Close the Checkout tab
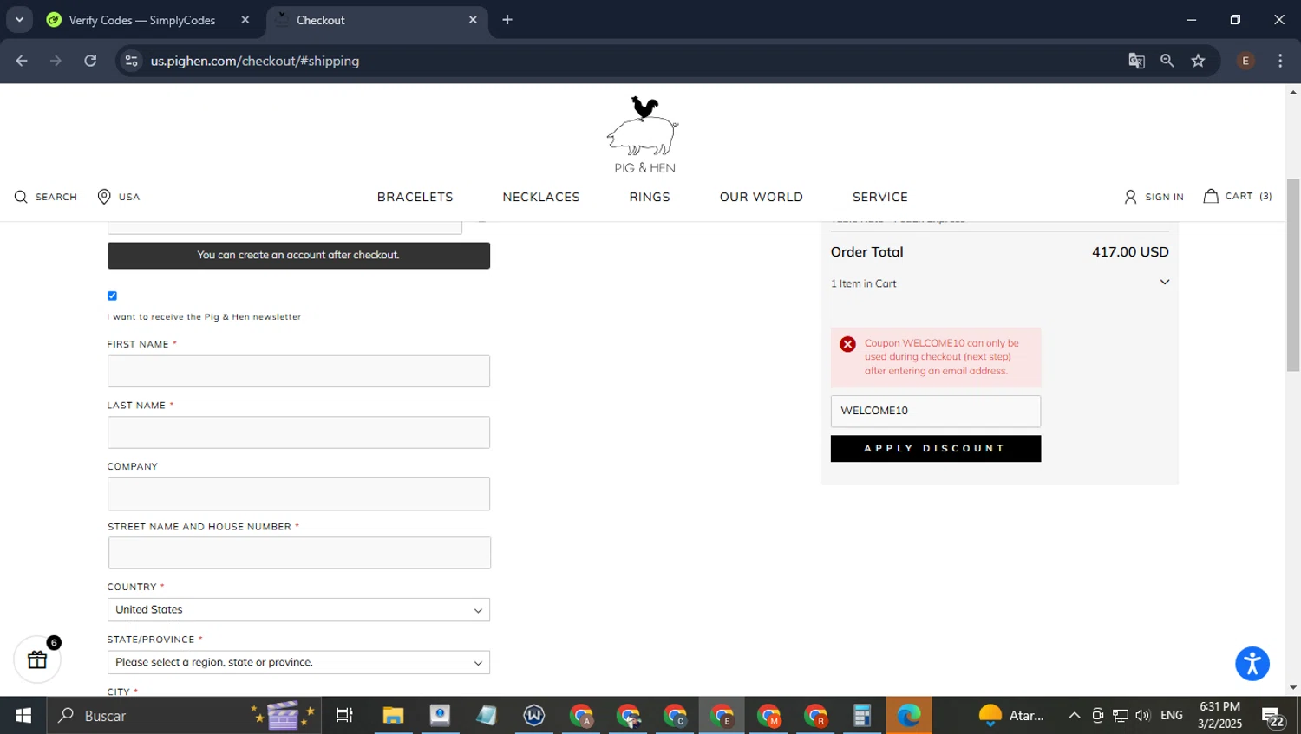1301x734 pixels. pos(473,20)
